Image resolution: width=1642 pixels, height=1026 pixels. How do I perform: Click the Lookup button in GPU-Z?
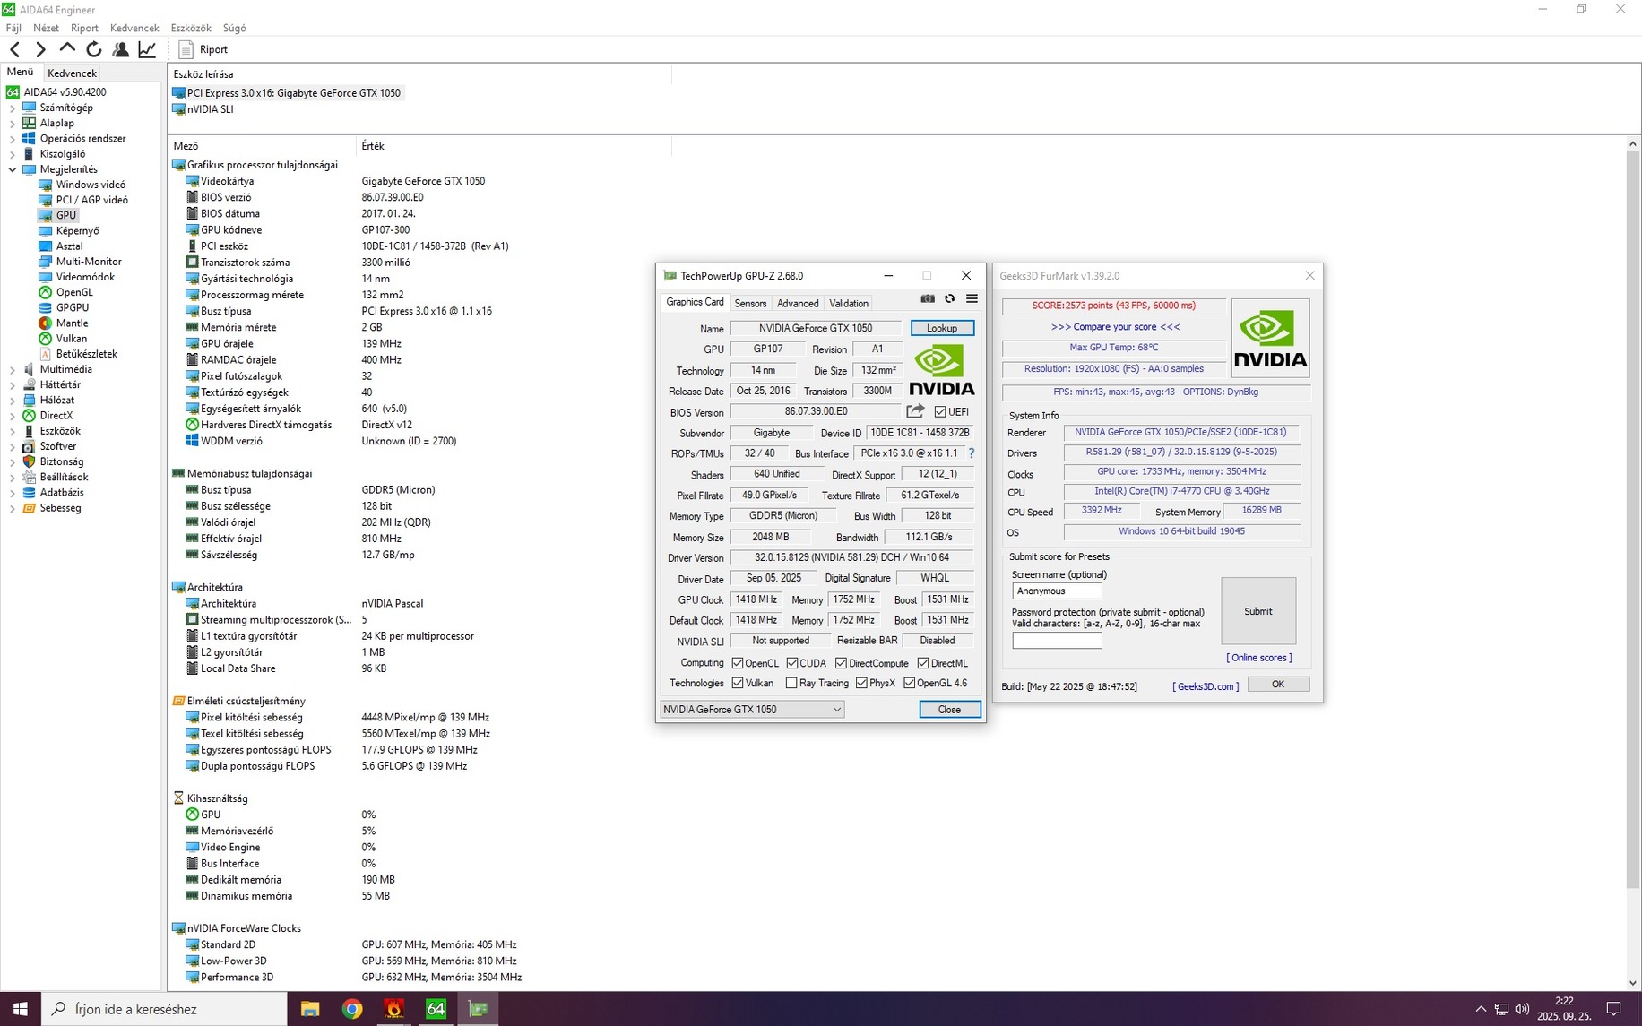(x=942, y=328)
